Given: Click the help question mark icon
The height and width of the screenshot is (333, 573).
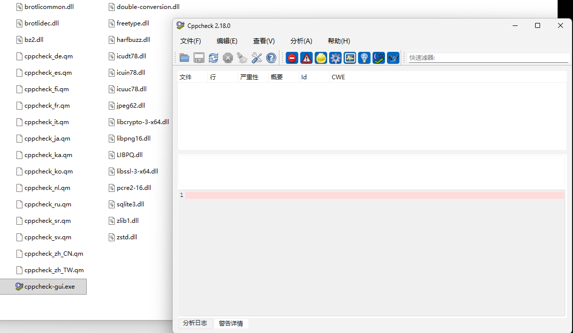Looking at the screenshot, I should pyautogui.click(x=271, y=58).
